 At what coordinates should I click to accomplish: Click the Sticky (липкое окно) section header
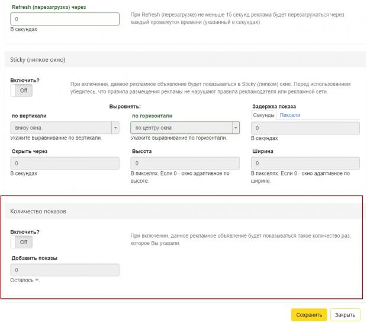point(185,59)
